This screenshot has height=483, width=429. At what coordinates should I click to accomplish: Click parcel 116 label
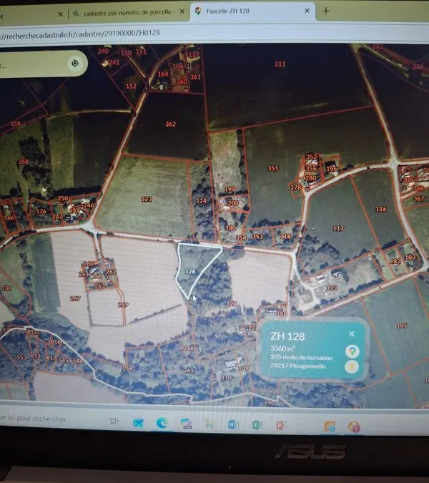(x=380, y=209)
